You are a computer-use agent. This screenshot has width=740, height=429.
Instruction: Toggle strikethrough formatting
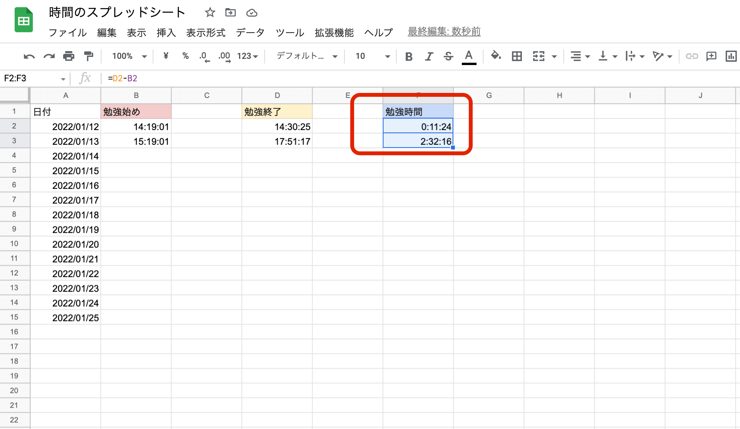pyautogui.click(x=448, y=57)
